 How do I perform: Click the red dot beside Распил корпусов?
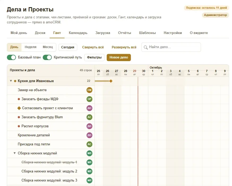tap(19, 126)
